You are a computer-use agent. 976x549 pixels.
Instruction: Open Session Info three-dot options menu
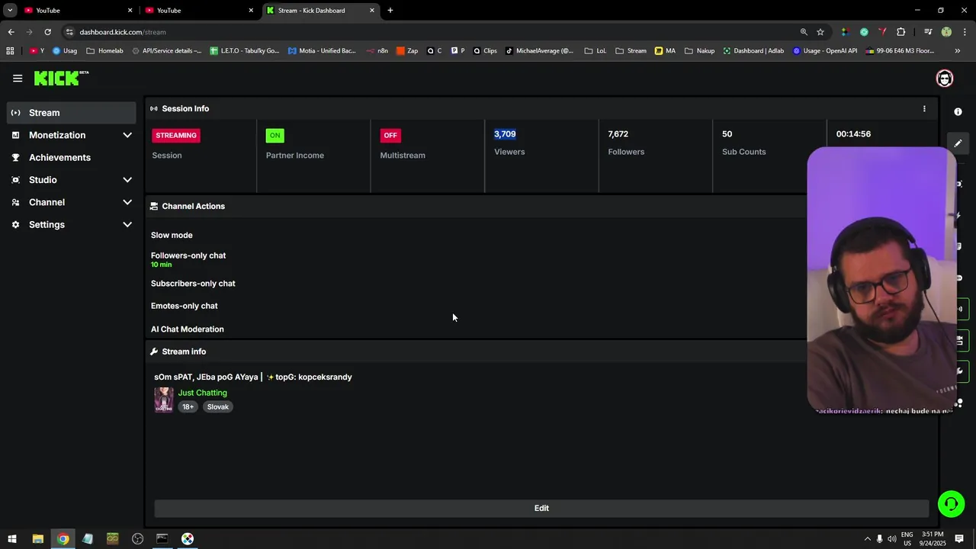(x=924, y=108)
